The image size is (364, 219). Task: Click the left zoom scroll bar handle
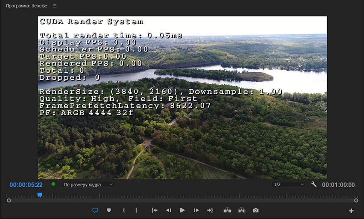pyautogui.click(x=9, y=200)
